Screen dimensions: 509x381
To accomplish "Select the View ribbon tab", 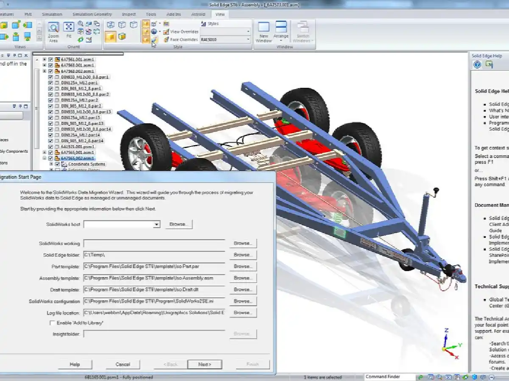I will click(220, 14).
